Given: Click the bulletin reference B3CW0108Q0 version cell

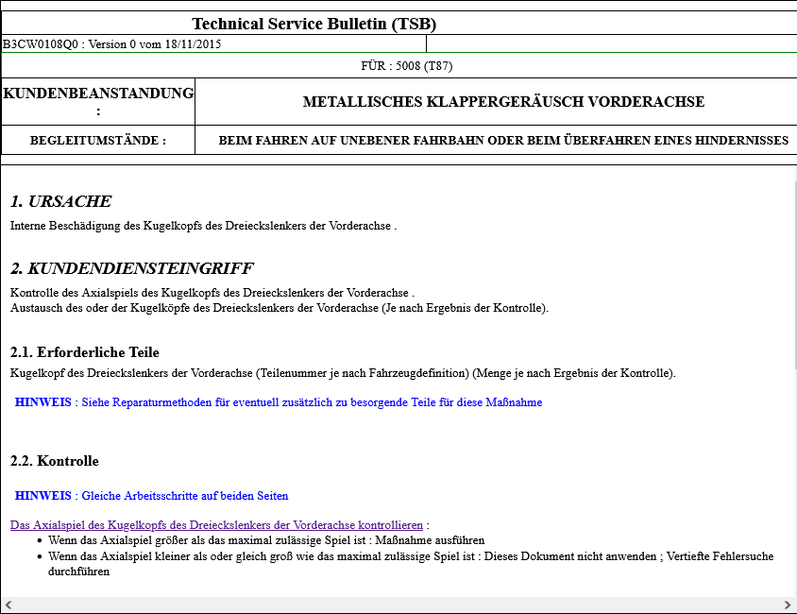Looking at the screenshot, I should tap(112, 44).
